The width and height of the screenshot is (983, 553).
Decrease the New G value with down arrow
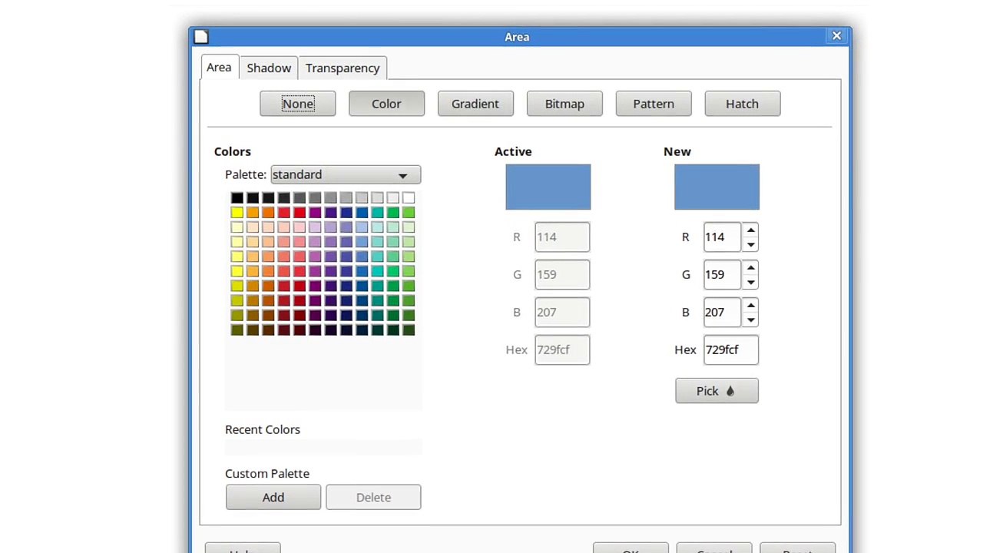(750, 282)
